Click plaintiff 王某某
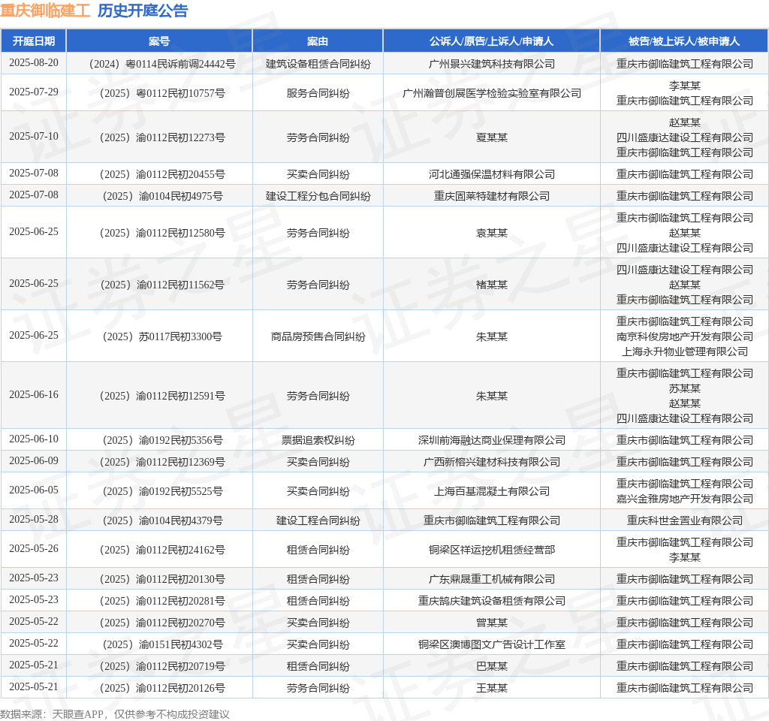This screenshot has width=769, height=721. [x=491, y=688]
